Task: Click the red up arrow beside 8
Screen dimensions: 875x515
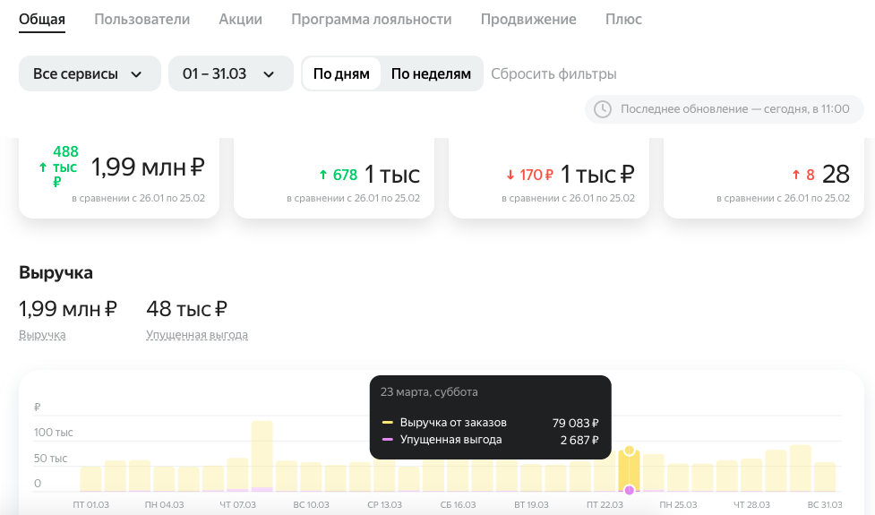Action: (x=796, y=176)
